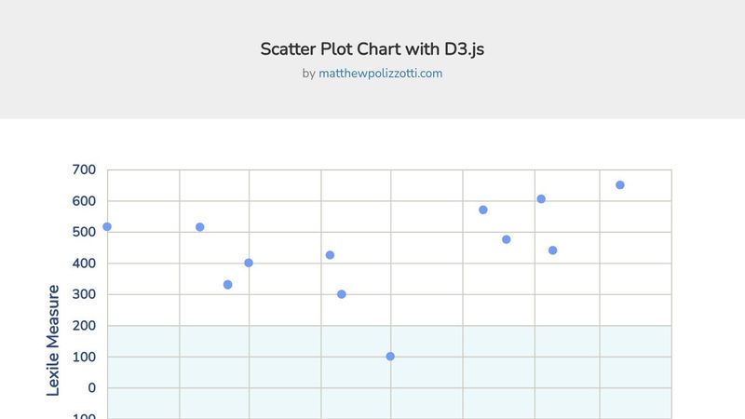This screenshot has height=419, width=745.
Task: Click the Scatter Plot Chart with D3.js title
Action: pyautogui.click(x=372, y=49)
